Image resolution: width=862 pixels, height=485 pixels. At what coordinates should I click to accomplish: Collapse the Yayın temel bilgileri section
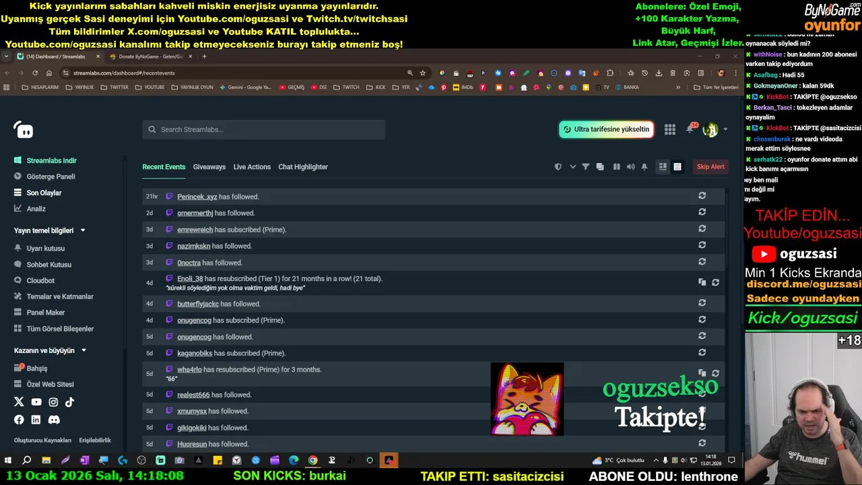point(83,230)
